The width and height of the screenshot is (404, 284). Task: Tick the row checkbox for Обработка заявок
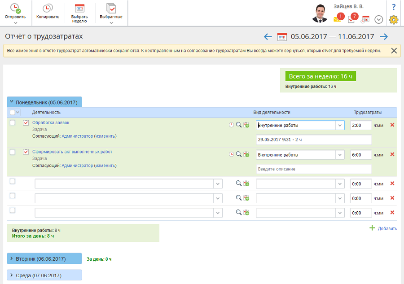[x=13, y=123]
